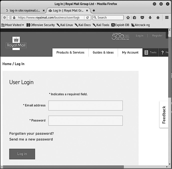Click the Royal Mail logo

click(16, 43)
